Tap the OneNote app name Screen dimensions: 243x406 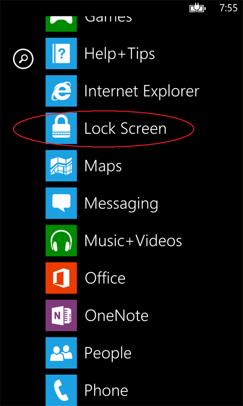pos(116,316)
